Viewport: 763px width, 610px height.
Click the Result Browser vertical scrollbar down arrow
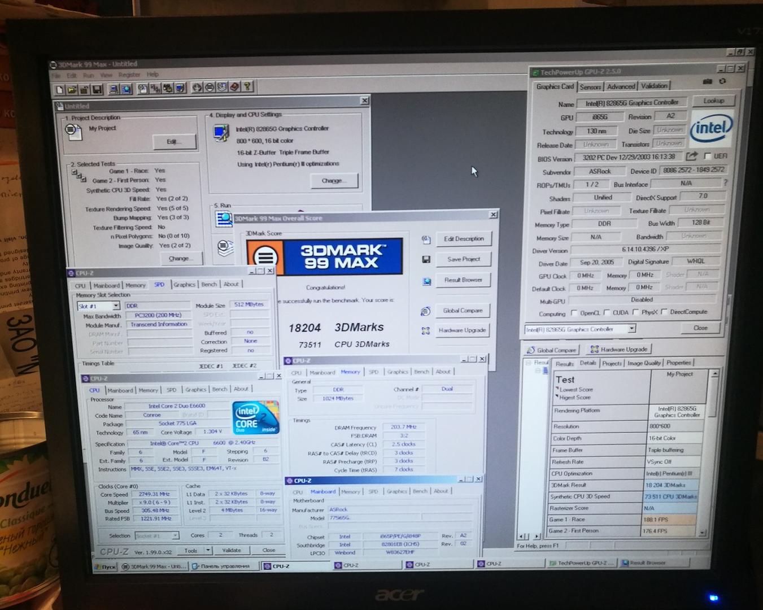(x=702, y=532)
